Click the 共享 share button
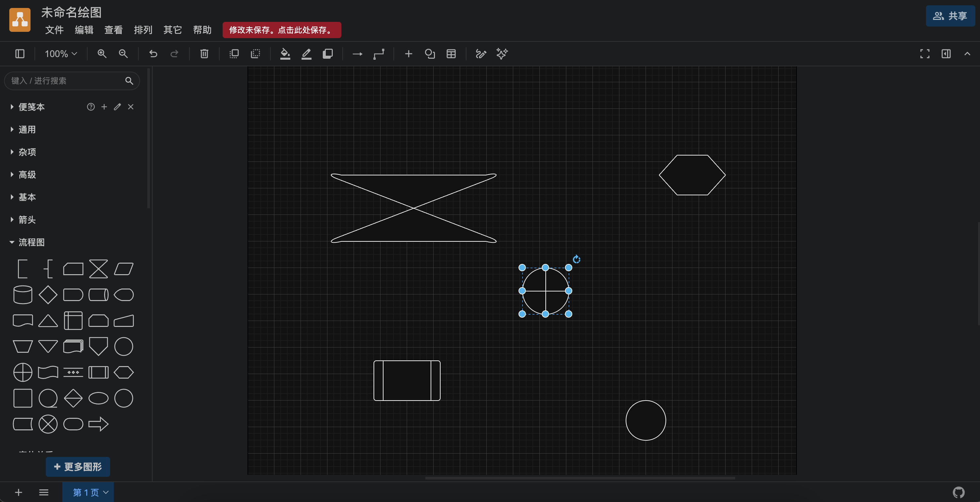Viewport: 980px width, 502px height. tap(950, 16)
